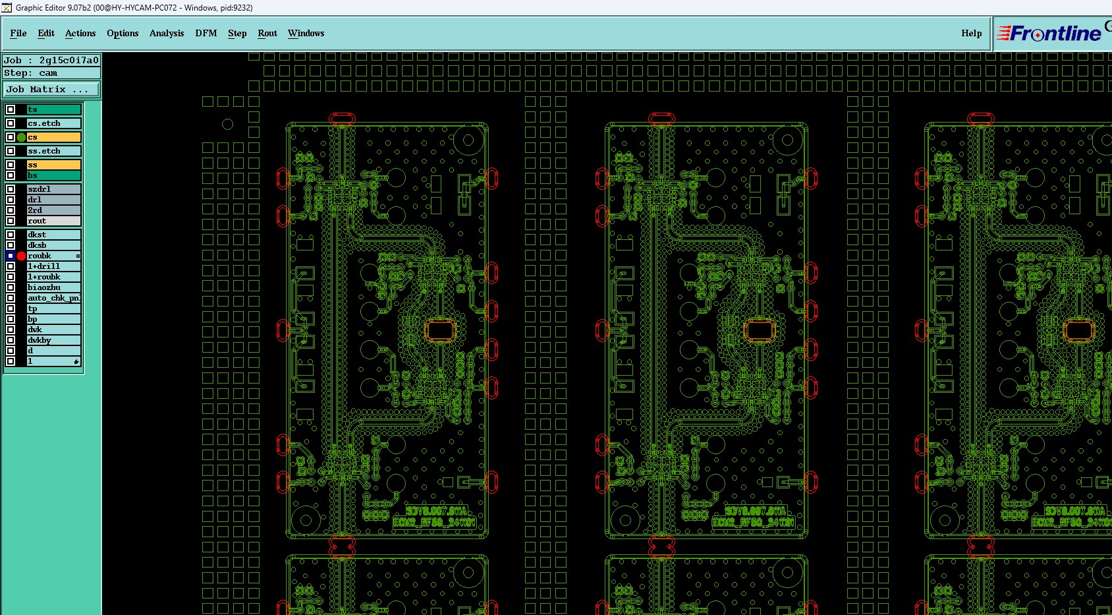This screenshot has height=615, width=1112.
Task: Click the small grid icon on roubk row
Action: point(78,256)
